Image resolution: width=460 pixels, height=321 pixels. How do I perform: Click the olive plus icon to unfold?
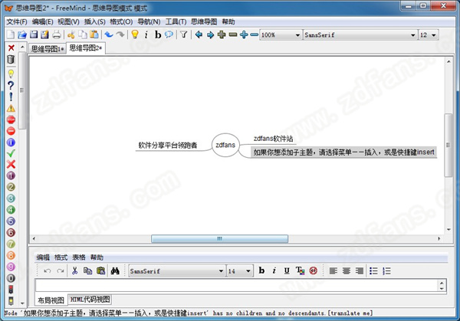222,34
